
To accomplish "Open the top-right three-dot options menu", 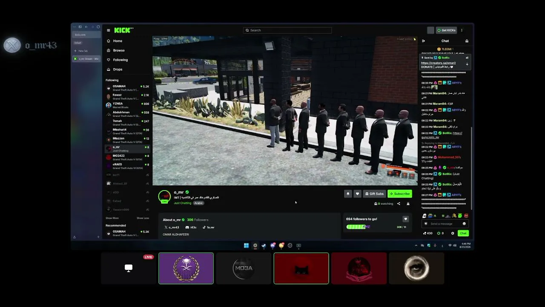I will (x=462, y=30).
